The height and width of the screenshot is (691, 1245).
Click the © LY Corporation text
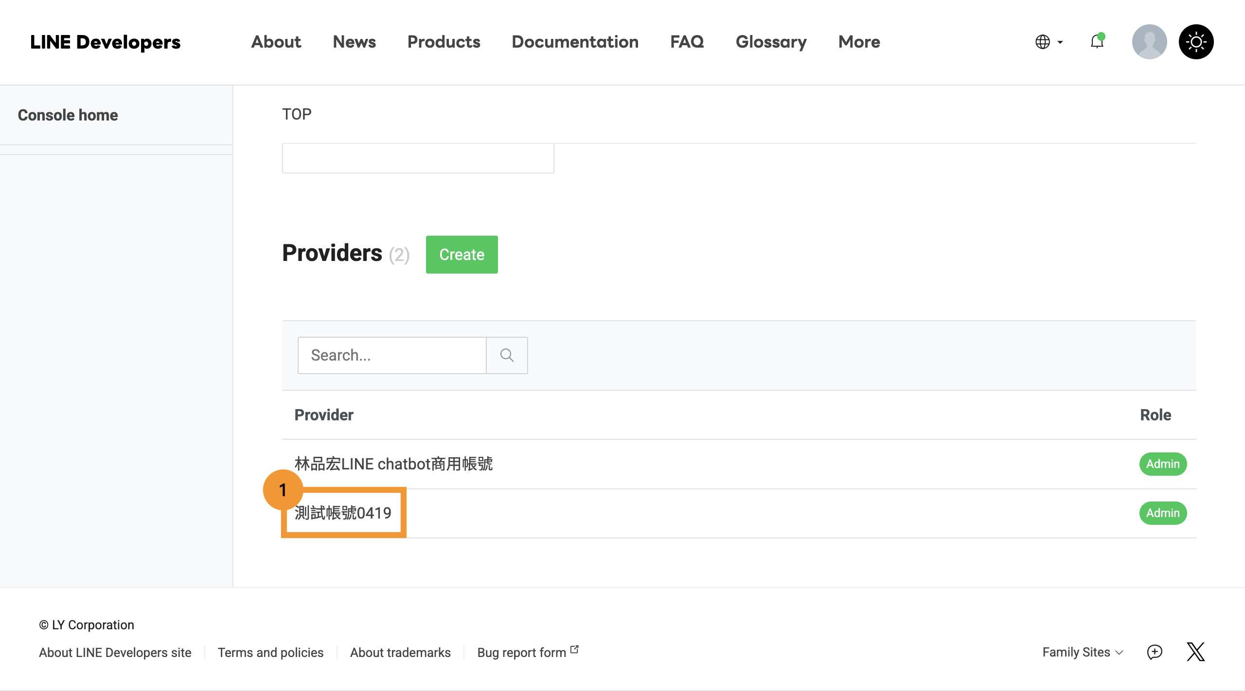click(87, 625)
